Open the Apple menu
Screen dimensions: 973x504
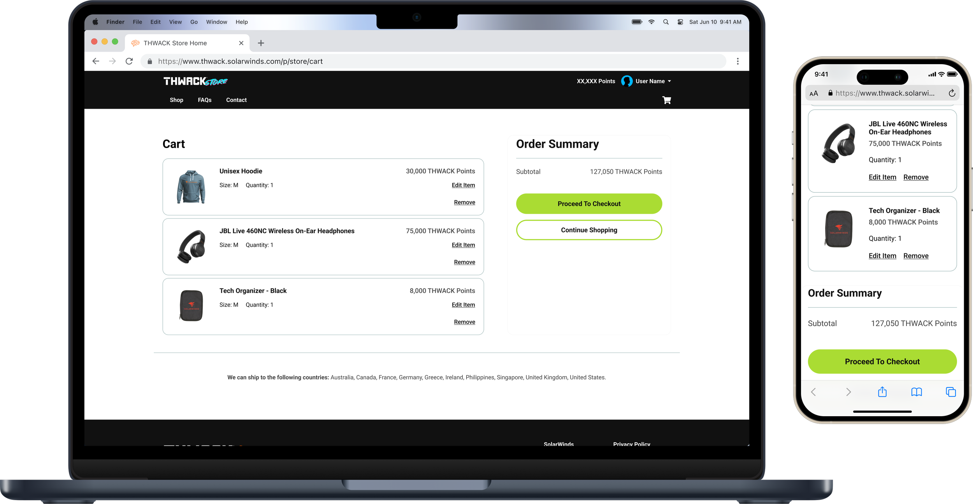(x=95, y=22)
